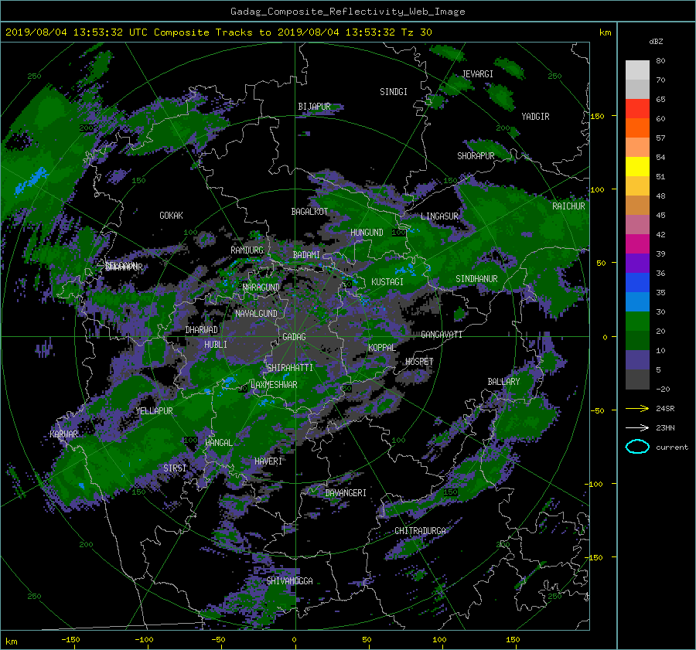Viewport: 696px width, 650px height.
Task: Select the red 65 dBZ legend swatch
Action: click(x=637, y=108)
